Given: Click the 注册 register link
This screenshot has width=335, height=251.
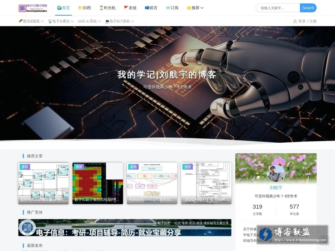Looking at the screenshot, I should click(313, 21).
